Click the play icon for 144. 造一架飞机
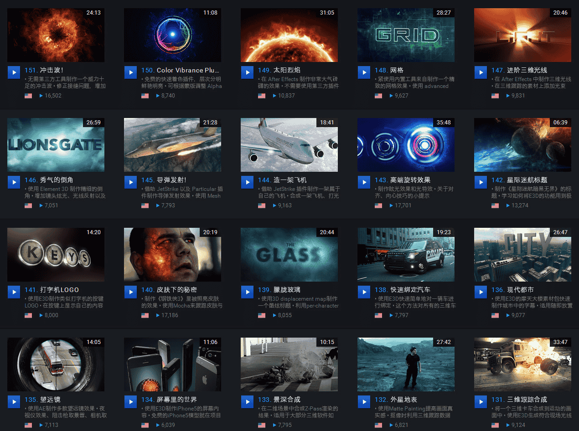The width and height of the screenshot is (579, 431). [247, 182]
